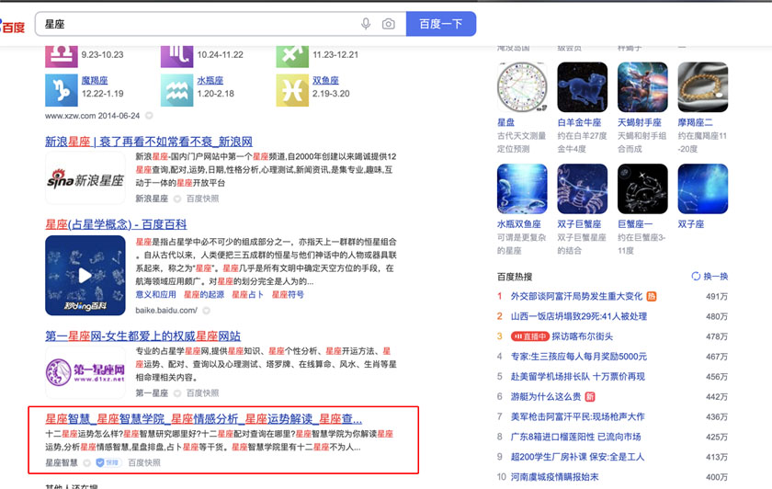Click the sina 新浪星座 logo thumbnail
Screen dimensions: 772x489
click(85, 177)
